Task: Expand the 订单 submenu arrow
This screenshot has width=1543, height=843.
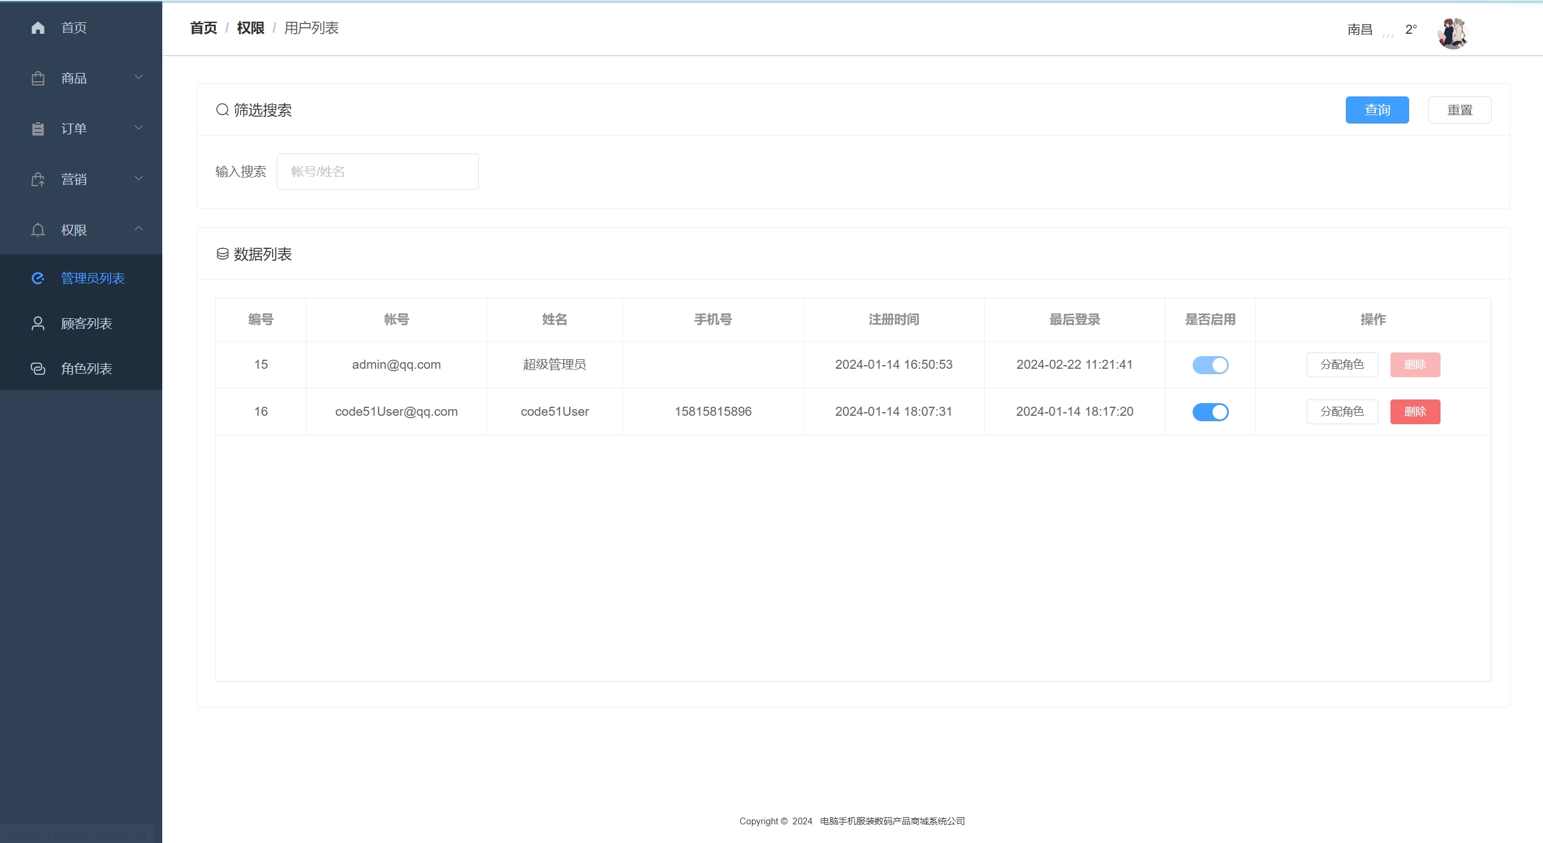Action: 139,128
